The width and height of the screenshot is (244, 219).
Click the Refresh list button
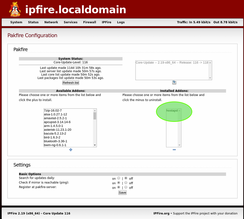(x=71, y=83)
